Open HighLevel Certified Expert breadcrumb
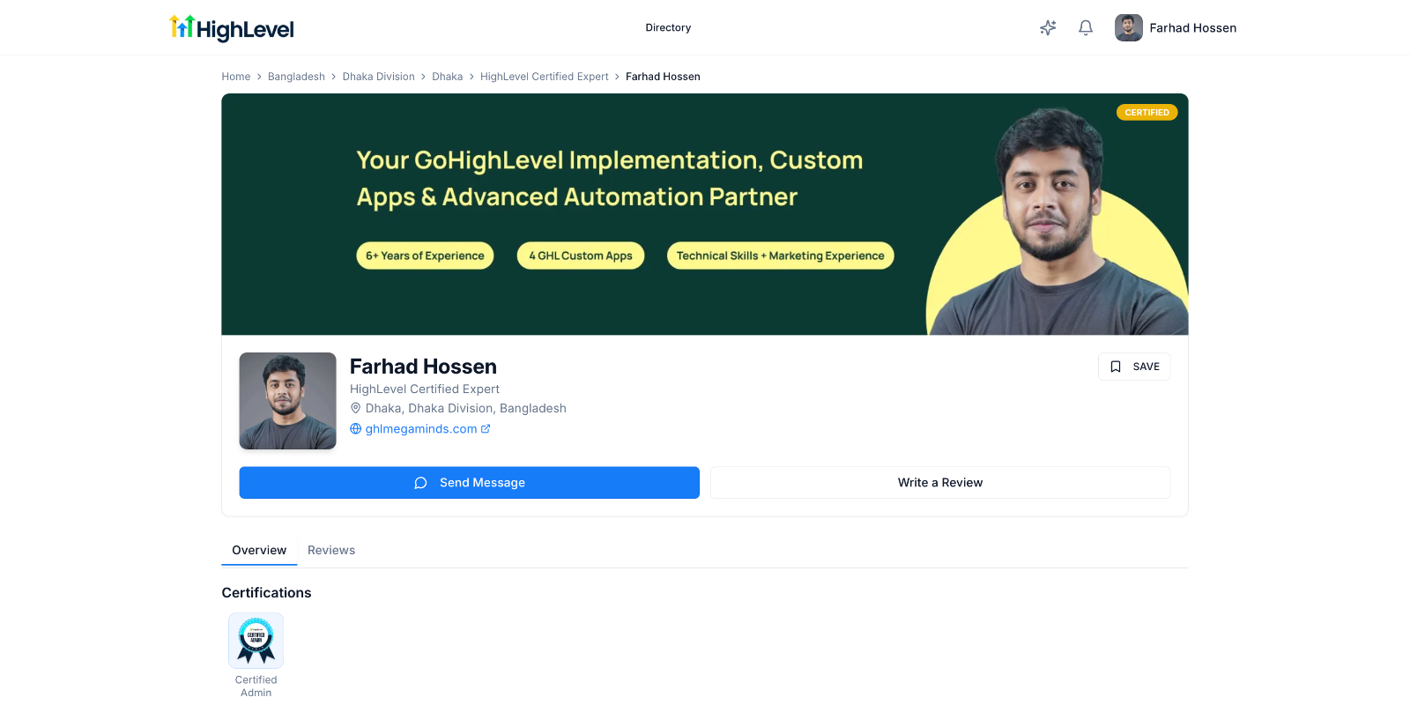1410x712 pixels. [545, 77]
